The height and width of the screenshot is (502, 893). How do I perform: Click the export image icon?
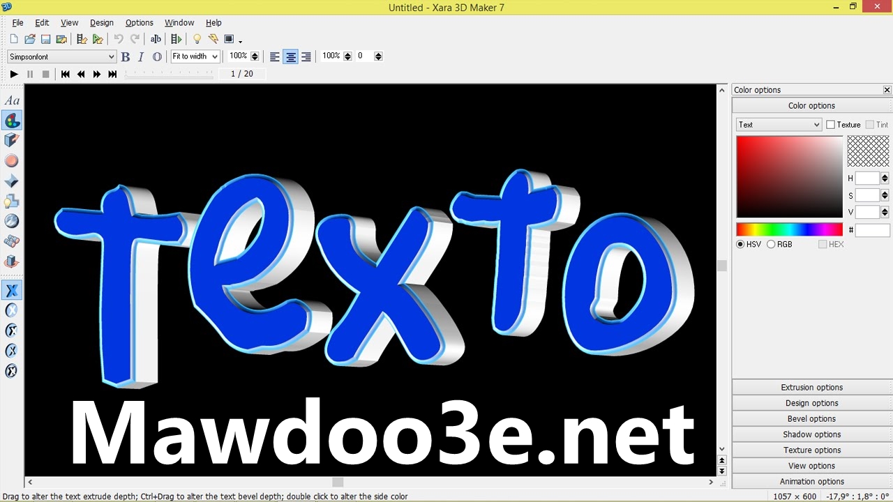click(61, 40)
